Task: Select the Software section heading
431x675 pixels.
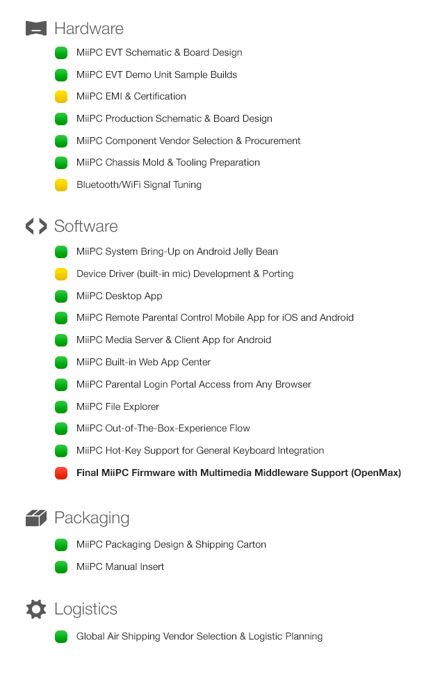Action: pyautogui.click(x=86, y=226)
